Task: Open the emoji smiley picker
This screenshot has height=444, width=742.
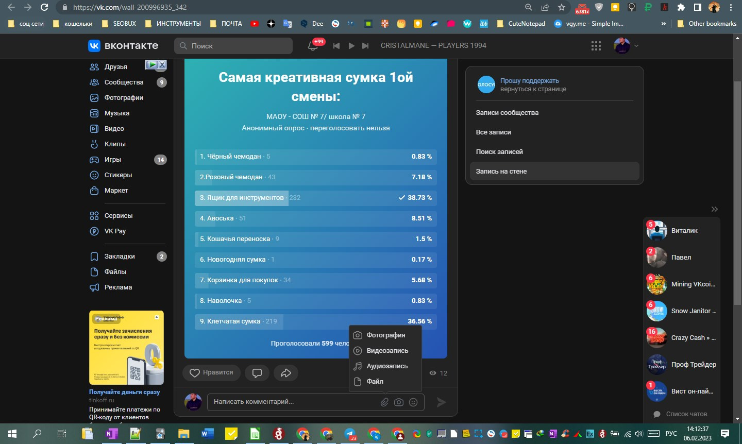Action: (413, 402)
